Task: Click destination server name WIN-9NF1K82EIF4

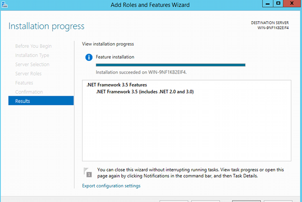Action: pyautogui.click(x=273, y=28)
